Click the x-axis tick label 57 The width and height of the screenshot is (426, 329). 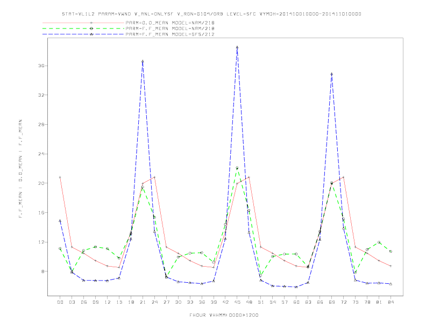point(285,302)
